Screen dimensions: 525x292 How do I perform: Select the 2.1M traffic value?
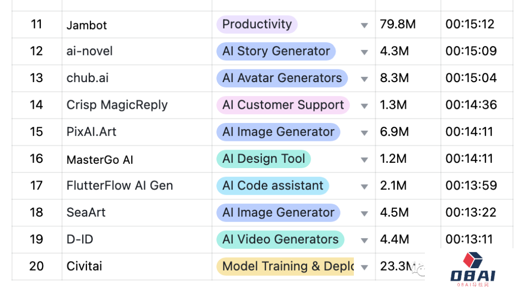tap(393, 186)
